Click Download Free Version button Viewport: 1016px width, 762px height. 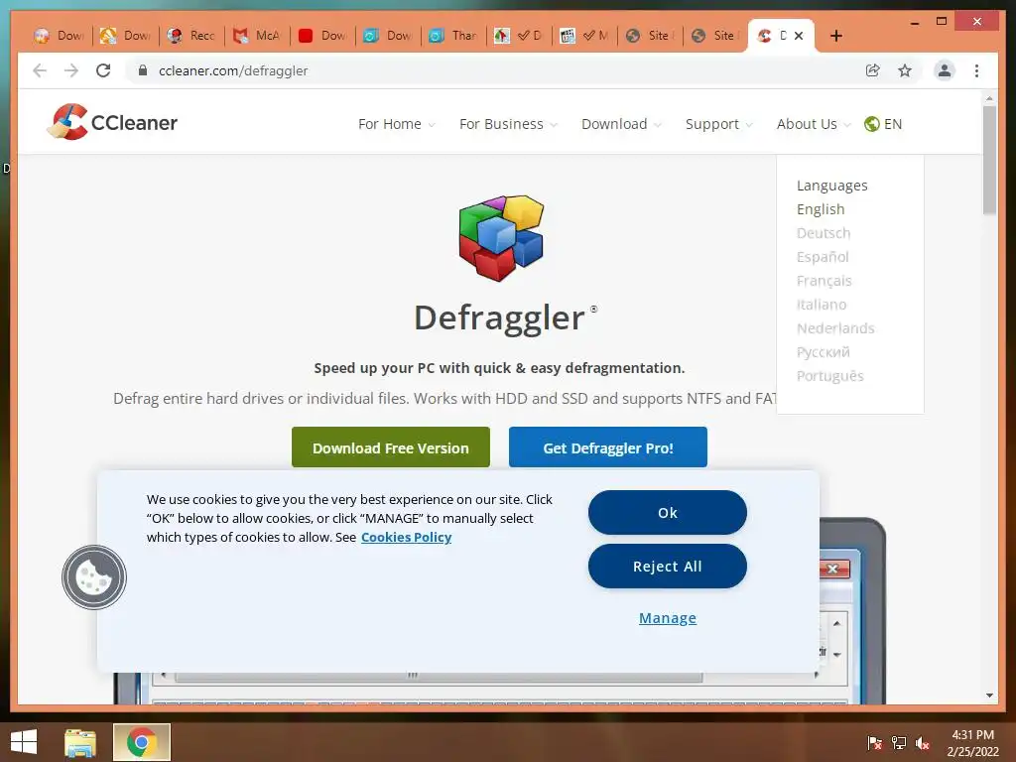coord(391,447)
